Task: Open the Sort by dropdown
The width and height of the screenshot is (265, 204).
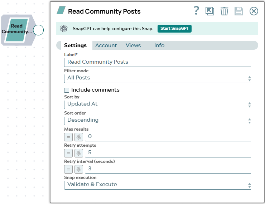Action: (x=158, y=104)
